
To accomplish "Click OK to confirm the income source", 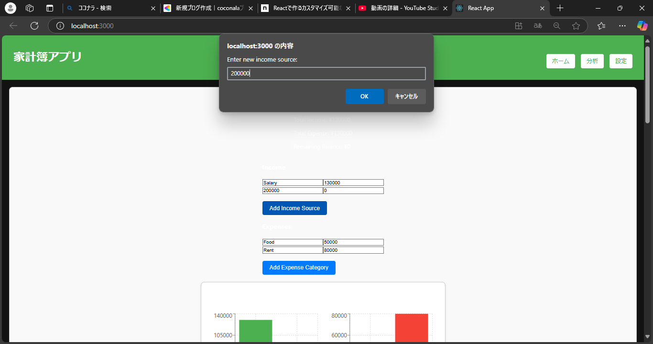I will [365, 96].
